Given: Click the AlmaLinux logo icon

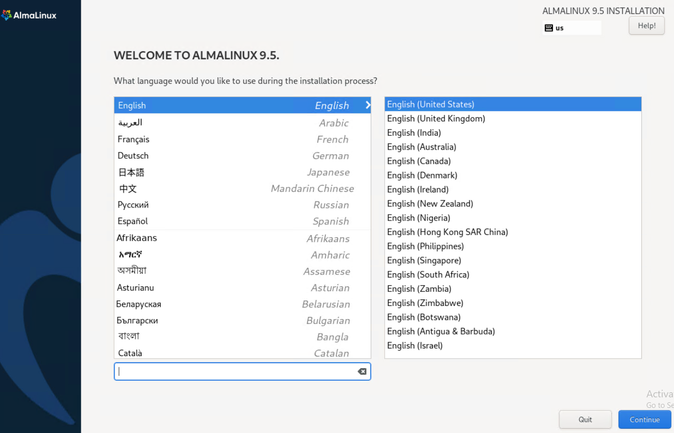Looking at the screenshot, I should (7, 15).
